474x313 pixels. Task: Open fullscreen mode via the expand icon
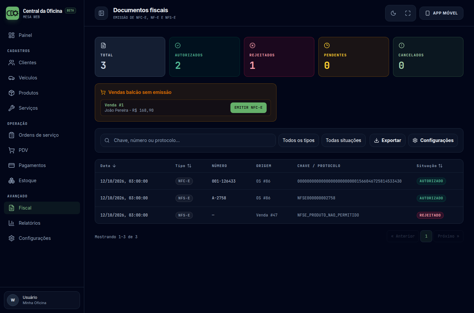click(x=408, y=13)
